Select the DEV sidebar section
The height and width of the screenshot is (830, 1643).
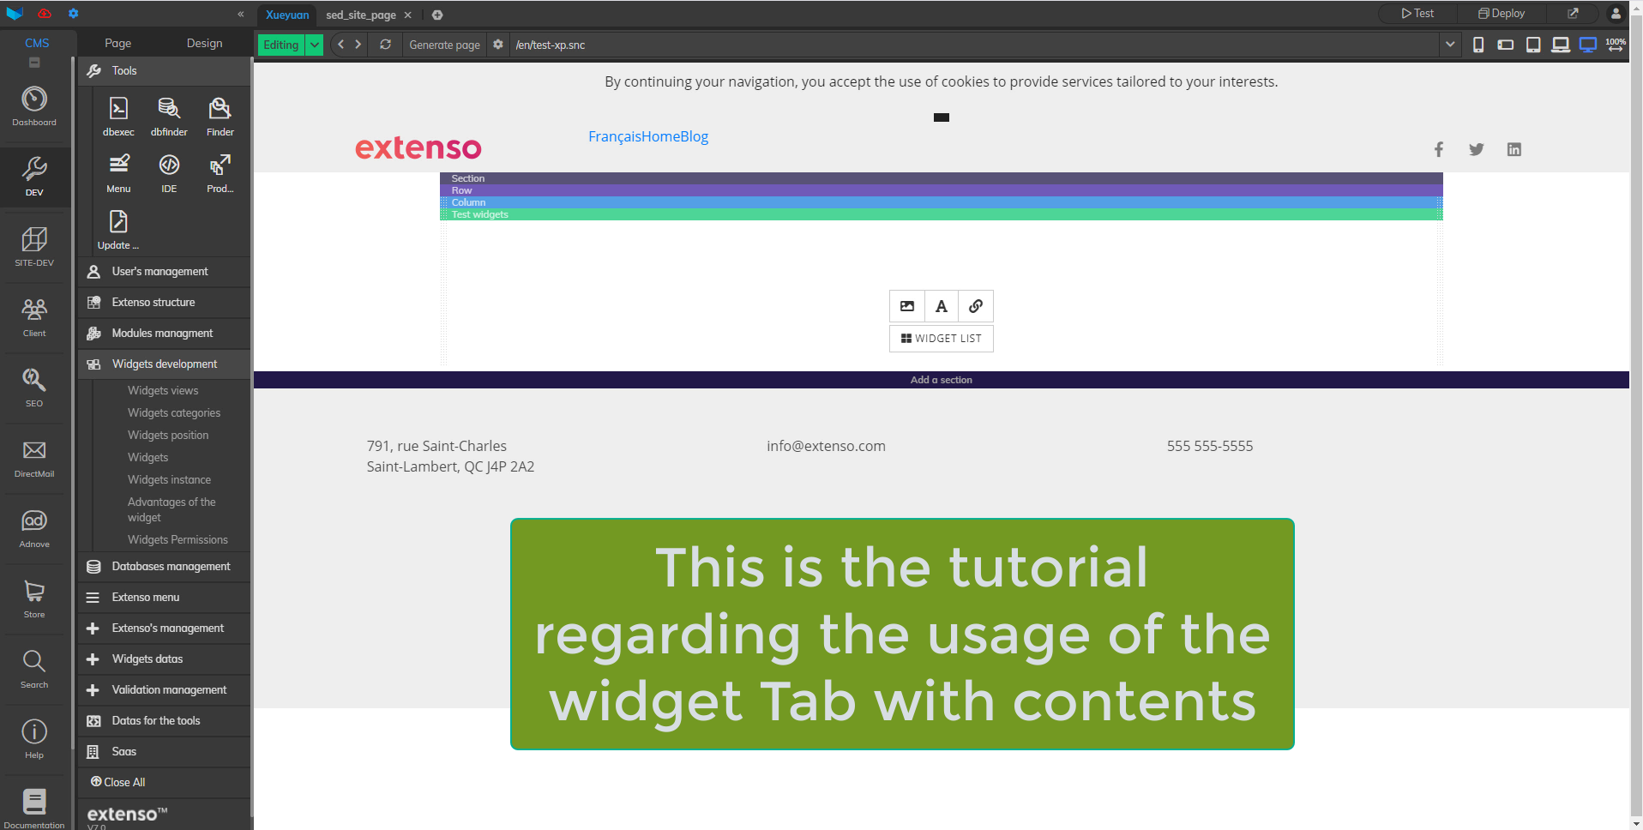click(34, 177)
